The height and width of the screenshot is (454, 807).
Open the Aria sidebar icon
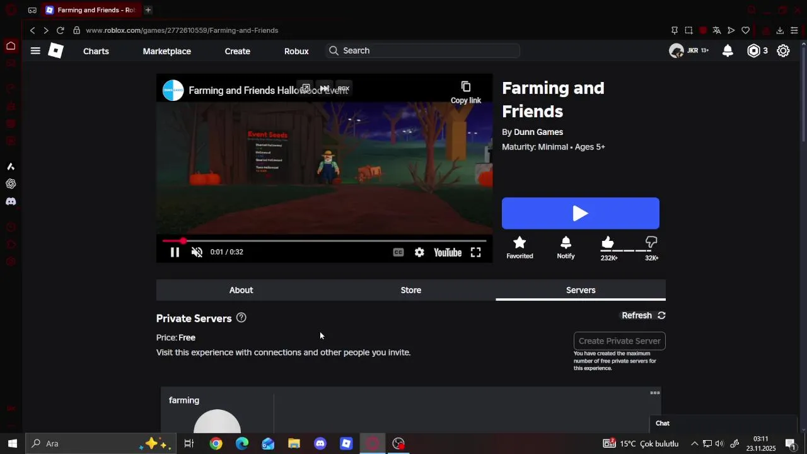click(11, 166)
